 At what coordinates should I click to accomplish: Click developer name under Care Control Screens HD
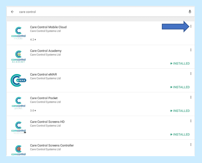click(45, 126)
